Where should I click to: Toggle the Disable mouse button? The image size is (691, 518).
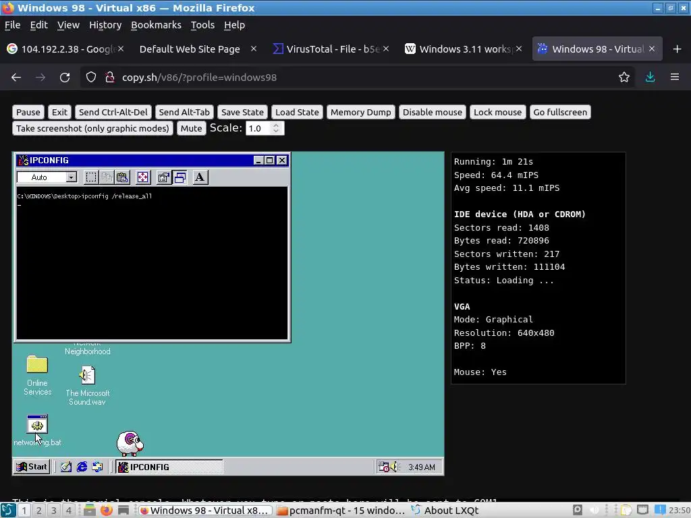(x=433, y=113)
